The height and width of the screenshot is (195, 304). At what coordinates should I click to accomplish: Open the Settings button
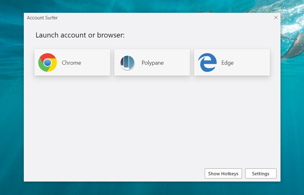click(x=260, y=173)
